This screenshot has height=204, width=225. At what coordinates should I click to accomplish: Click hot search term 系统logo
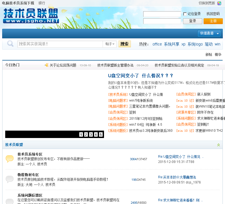(195, 44)
